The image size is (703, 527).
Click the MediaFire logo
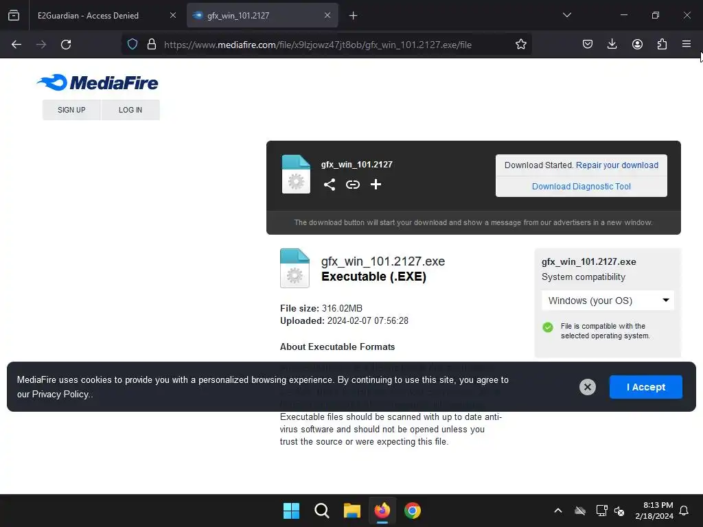click(97, 82)
